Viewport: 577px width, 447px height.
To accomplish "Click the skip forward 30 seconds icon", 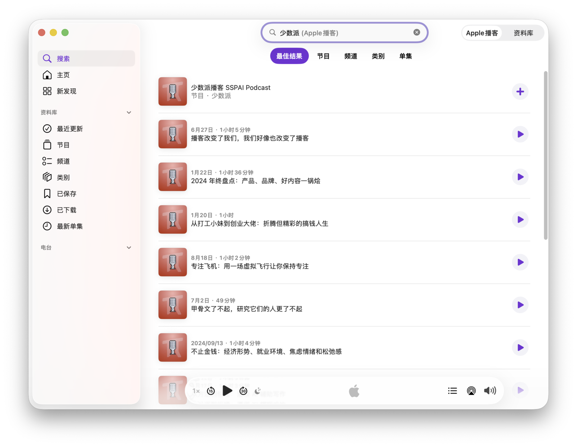I will 243,391.
